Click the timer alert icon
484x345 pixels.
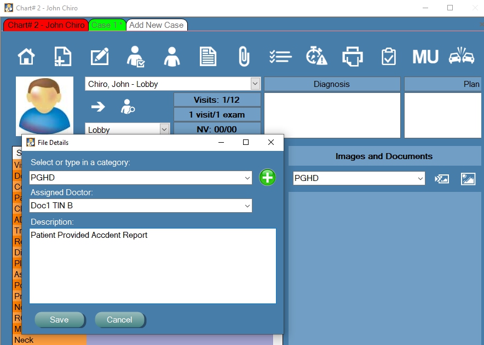[316, 56]
